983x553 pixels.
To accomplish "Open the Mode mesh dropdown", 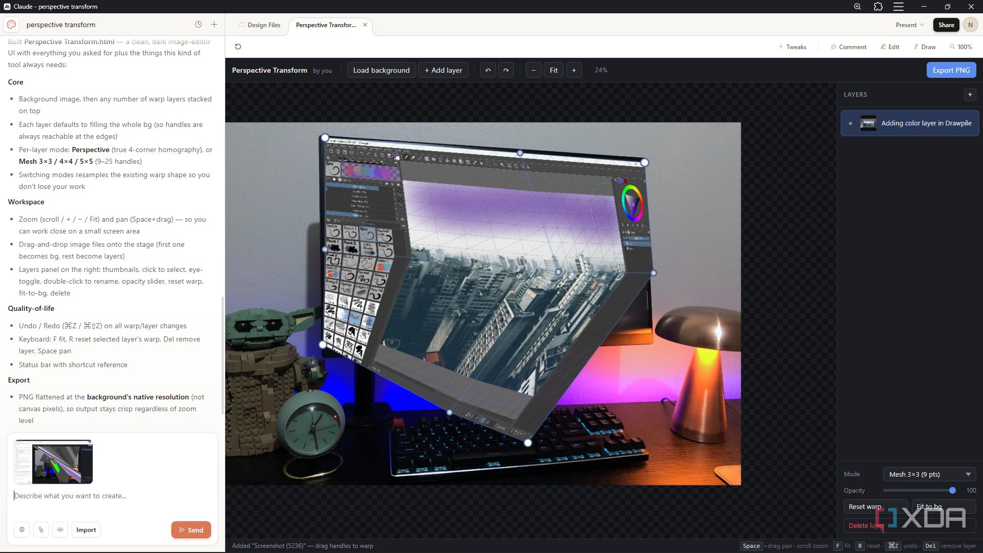I will (929, 474).
